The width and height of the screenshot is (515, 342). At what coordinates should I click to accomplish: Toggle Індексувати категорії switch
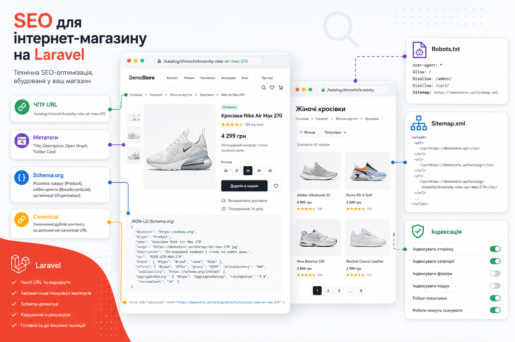point(495,261)
